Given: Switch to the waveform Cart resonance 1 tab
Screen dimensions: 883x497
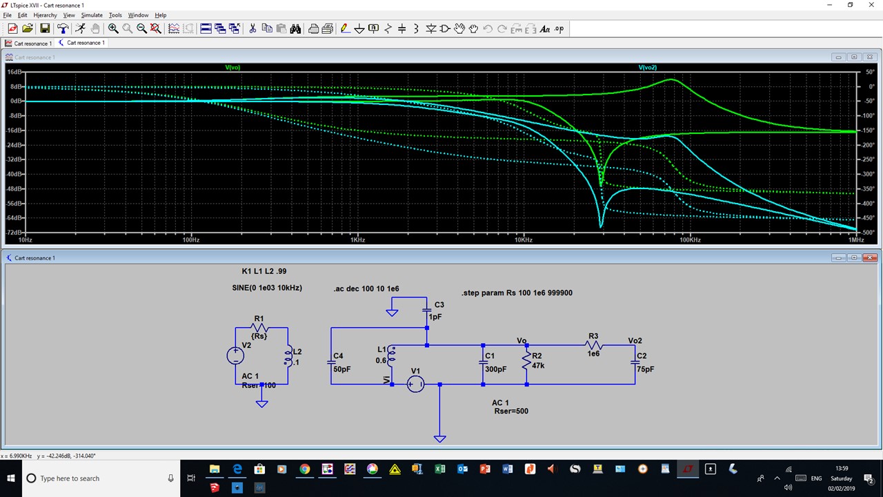Looking at the screenshot, I should tap(29, 43).
